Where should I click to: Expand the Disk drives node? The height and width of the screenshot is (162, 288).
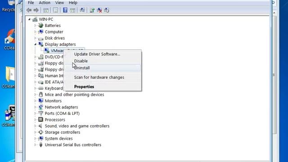click(35, 38)
